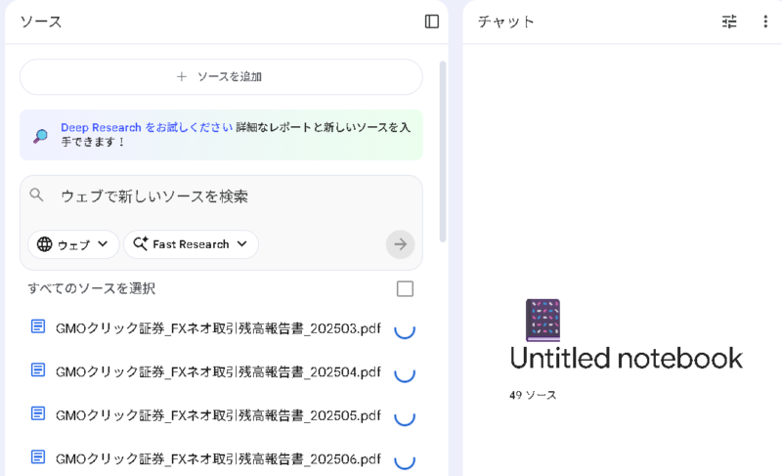The image size is (782, 476).
Task: Click the notebook emoji icon
Action: pyautogui.click(x=543, y=320)
